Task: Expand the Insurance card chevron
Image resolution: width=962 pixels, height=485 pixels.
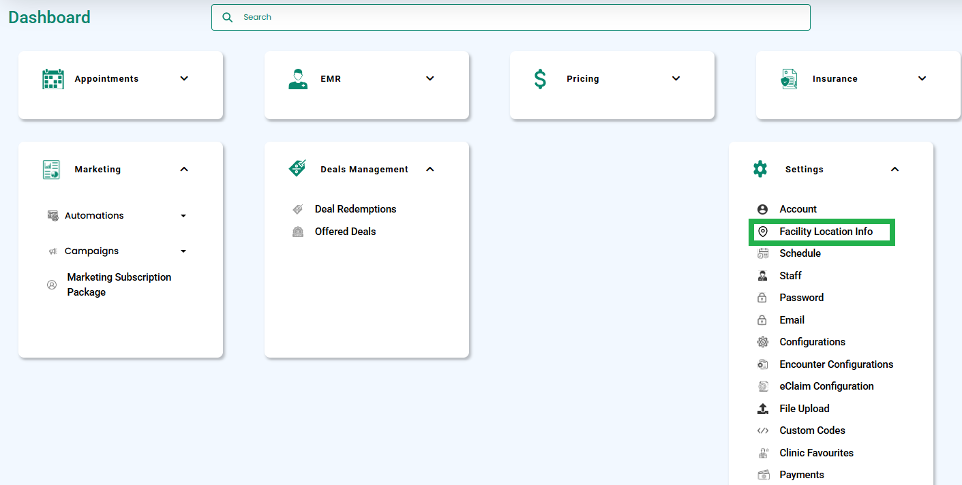Action: tap(922, 78)
